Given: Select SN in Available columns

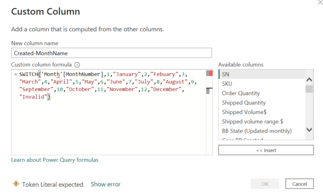Looking at the screenshot, I should point(262,74).
